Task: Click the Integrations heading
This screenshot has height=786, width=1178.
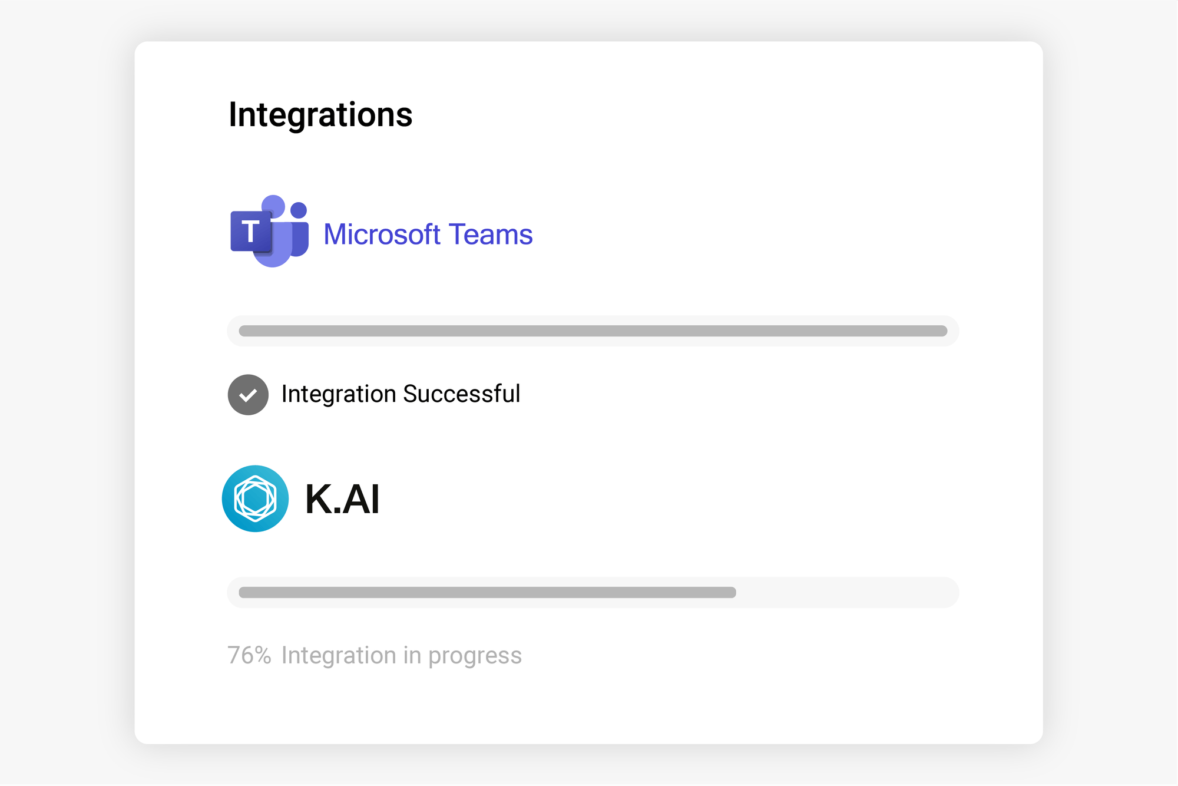Action: click(320, 114)
